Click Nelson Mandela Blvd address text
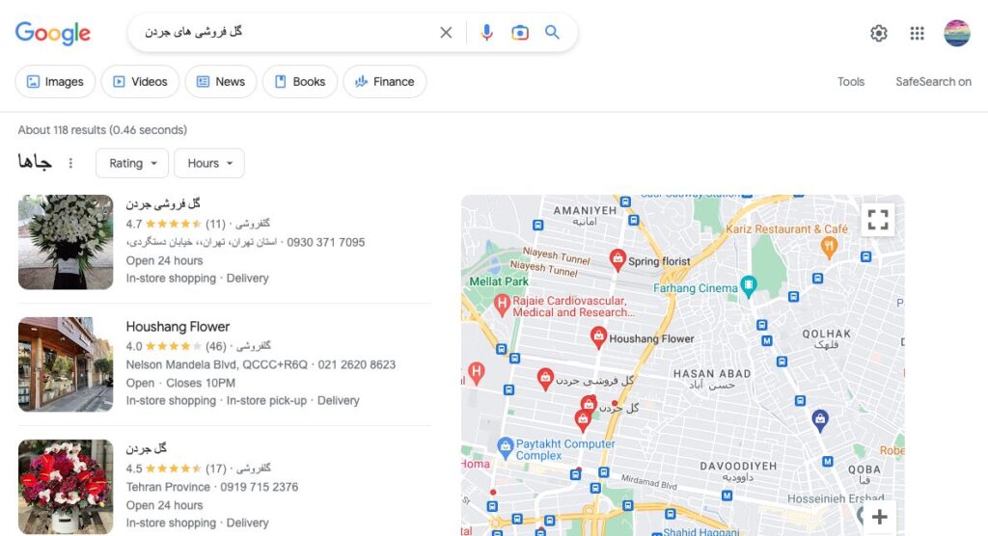Viewport: 988px width, 536px height. tap(217, 364)
